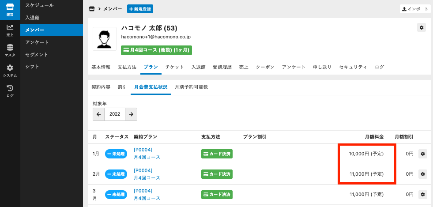
Task: Click the 対象年 field showing 2022
Action: pos(115,114)
